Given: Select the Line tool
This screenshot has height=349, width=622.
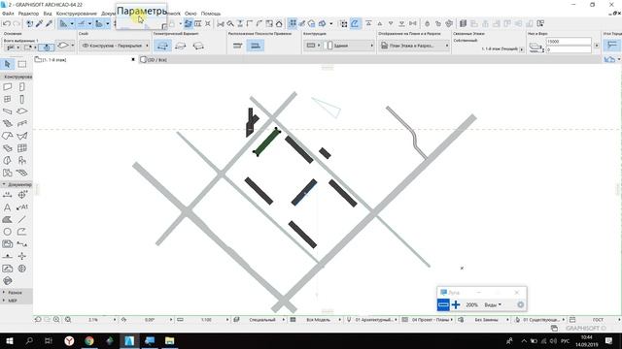Looking at the screenshot, I should pos(22,219).
